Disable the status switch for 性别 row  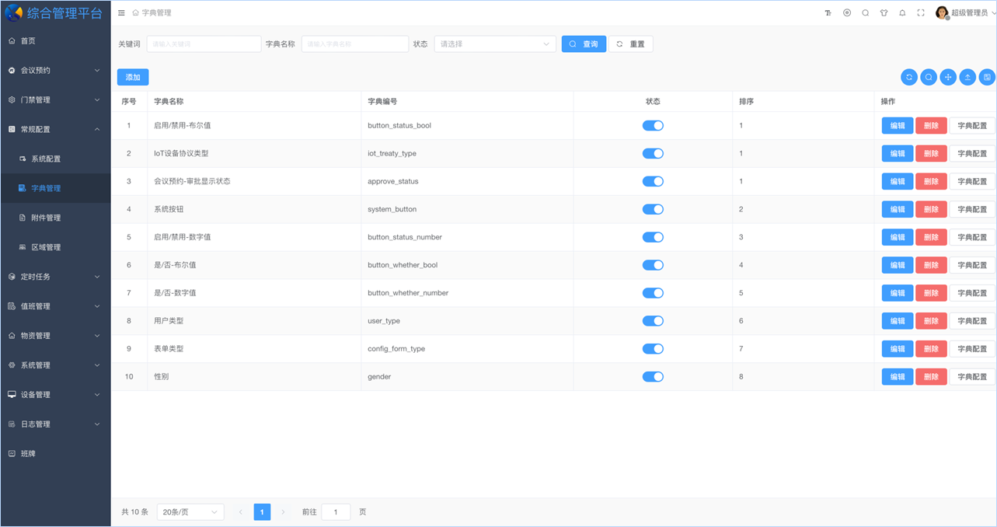(x=653, y=376)
